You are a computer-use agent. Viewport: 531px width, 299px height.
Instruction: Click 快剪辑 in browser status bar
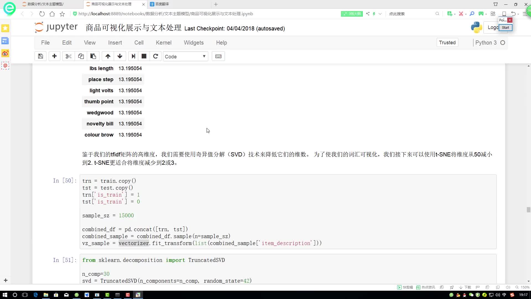[x=405, y=287]
